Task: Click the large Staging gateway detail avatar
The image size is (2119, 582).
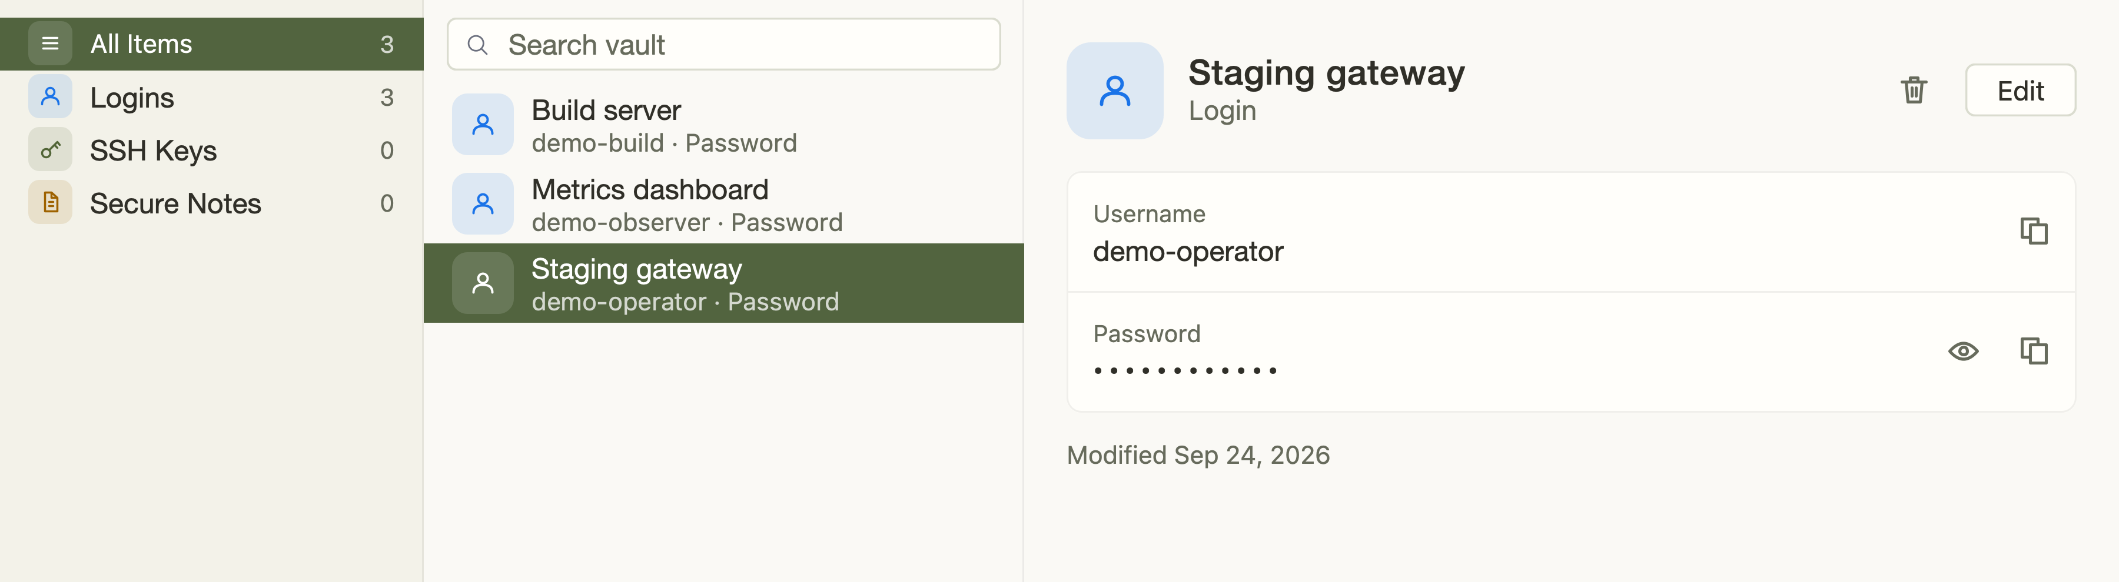Action: pyautogui.click(x=1115, y=91)
